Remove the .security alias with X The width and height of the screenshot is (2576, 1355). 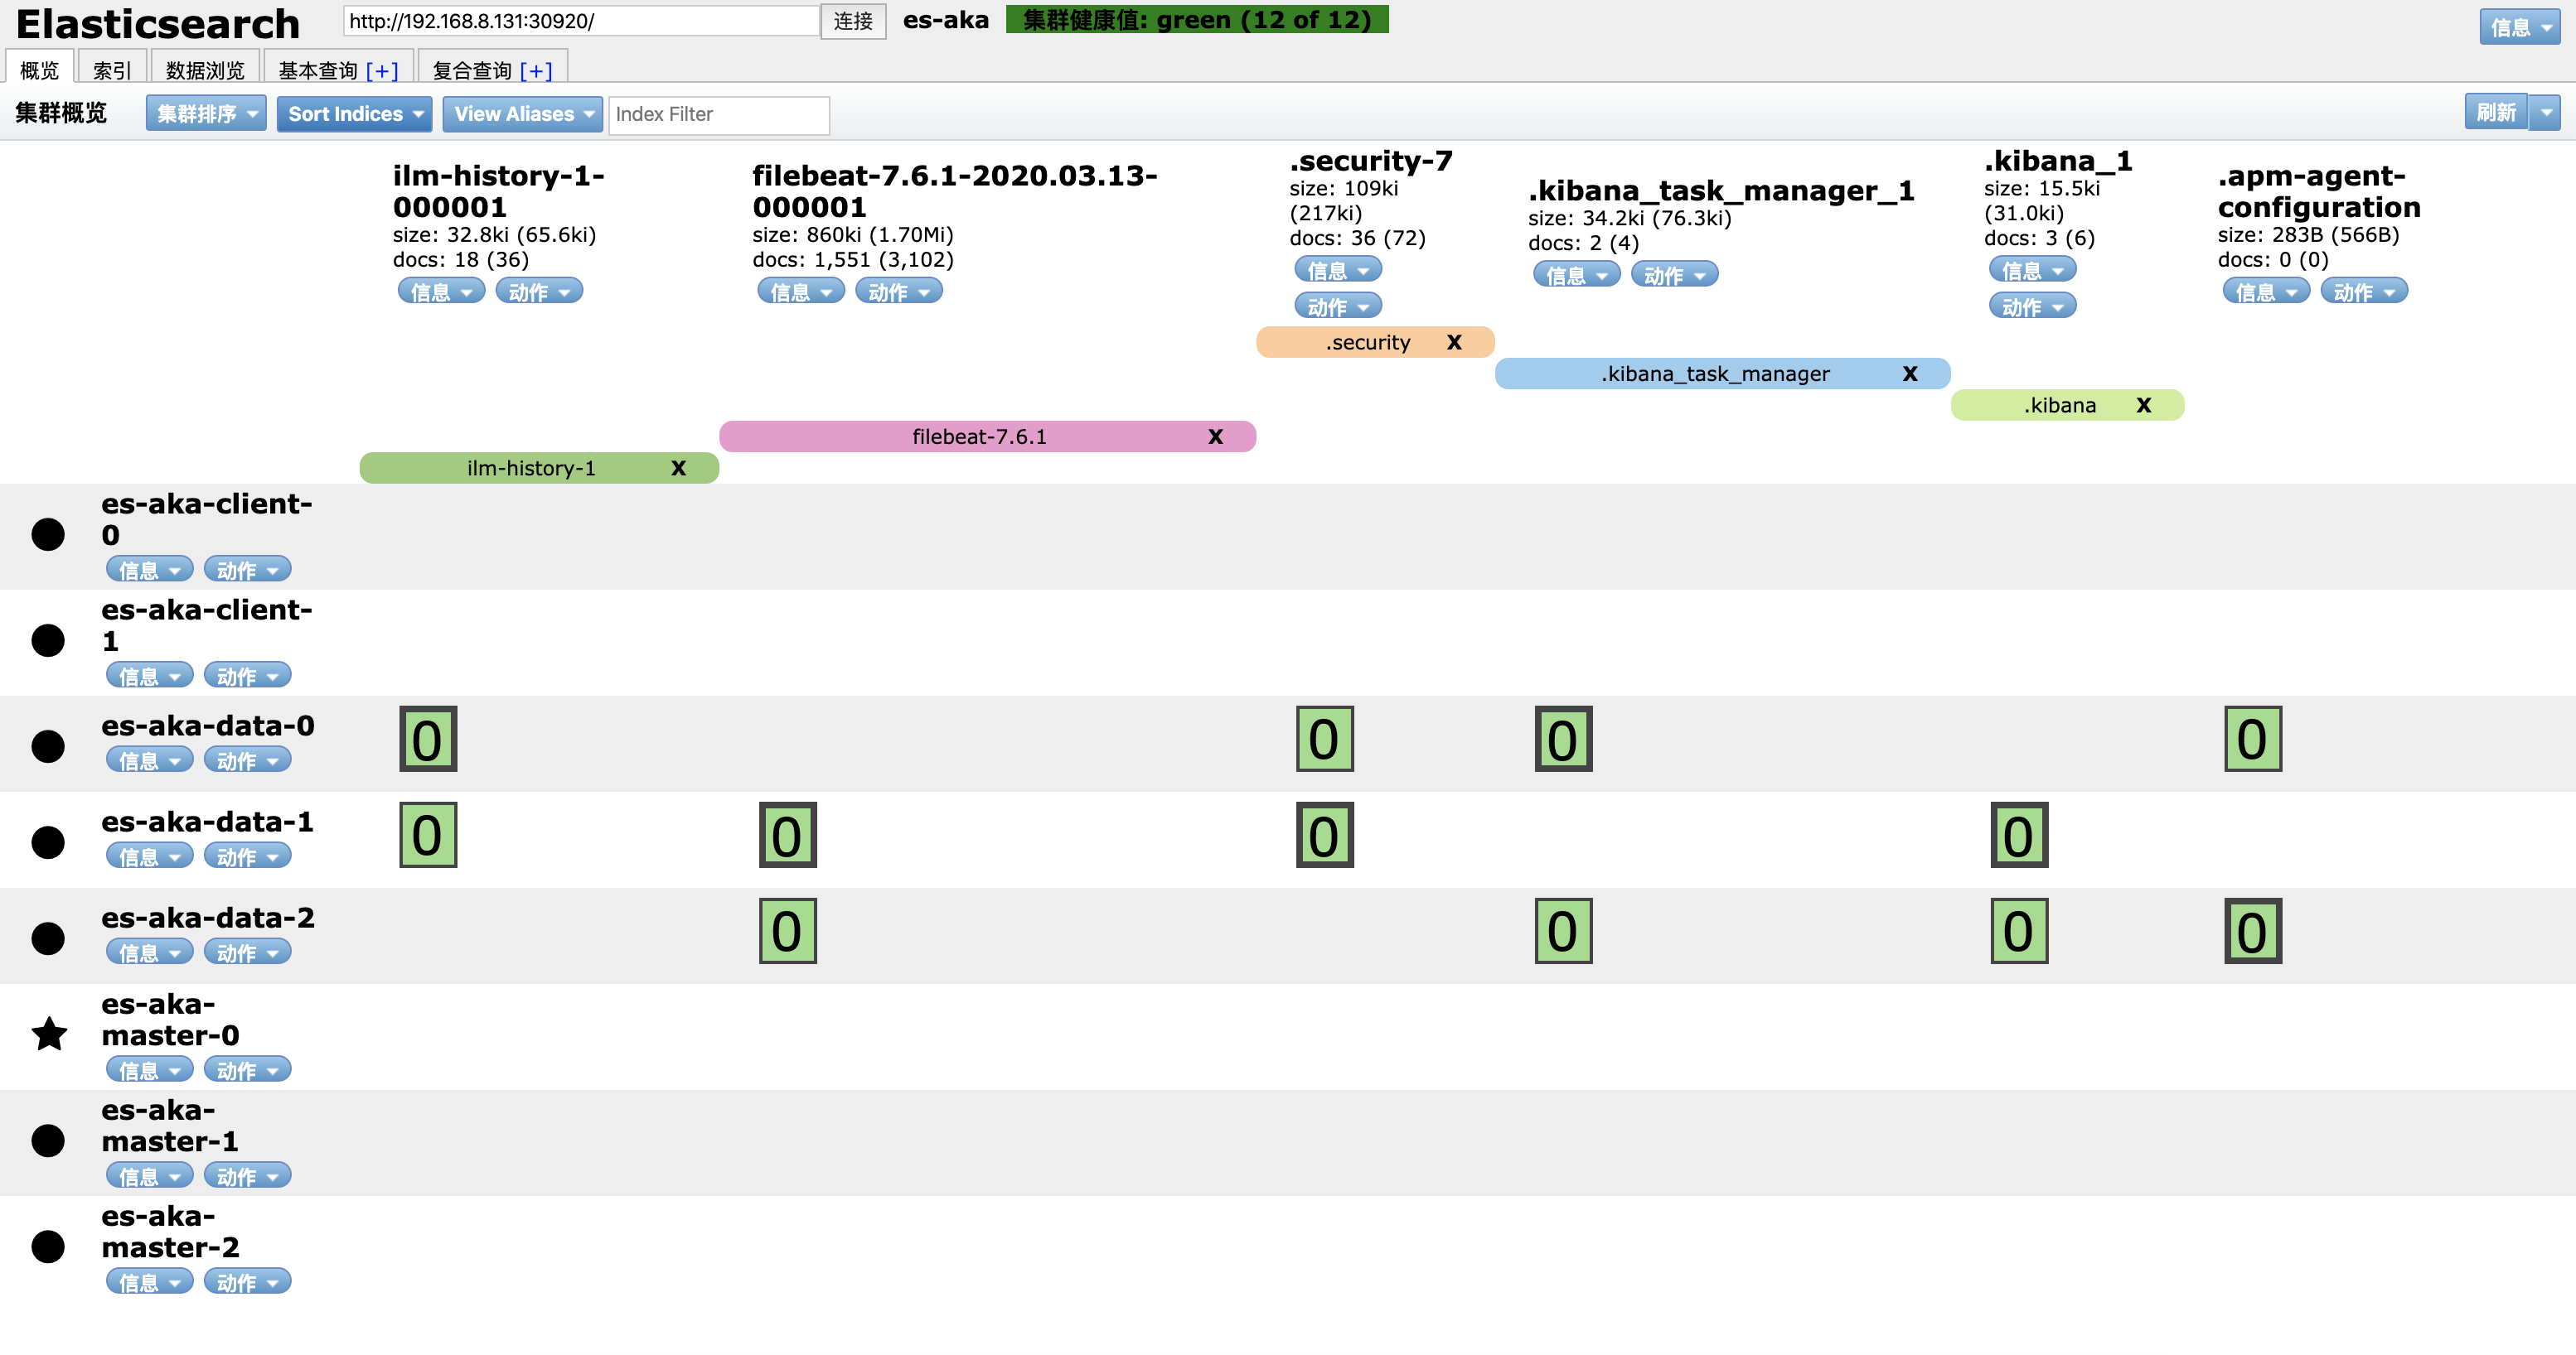point(1454,343)
